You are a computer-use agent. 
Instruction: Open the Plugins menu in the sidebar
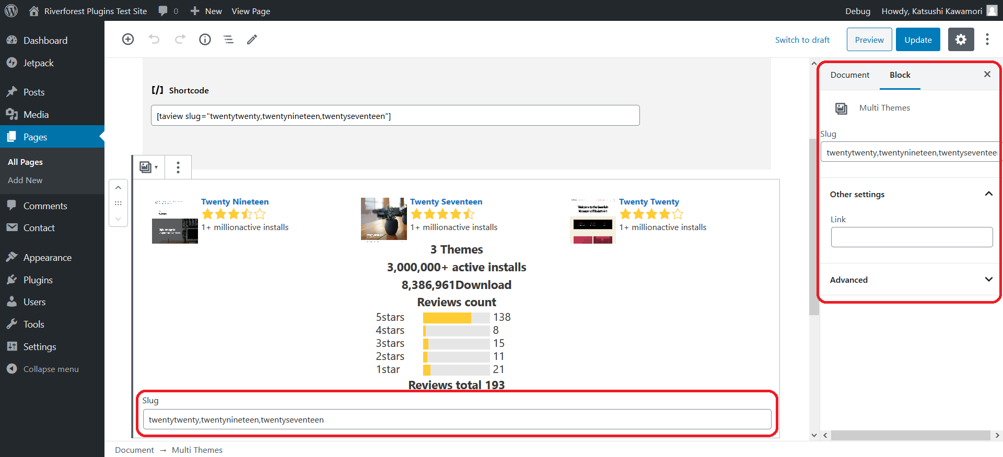click(38, 280)
